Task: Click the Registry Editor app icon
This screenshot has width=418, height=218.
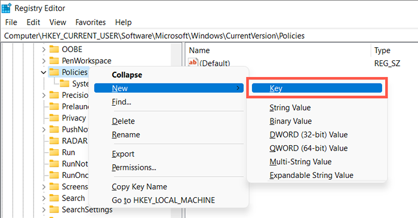Action: [6, 8]
